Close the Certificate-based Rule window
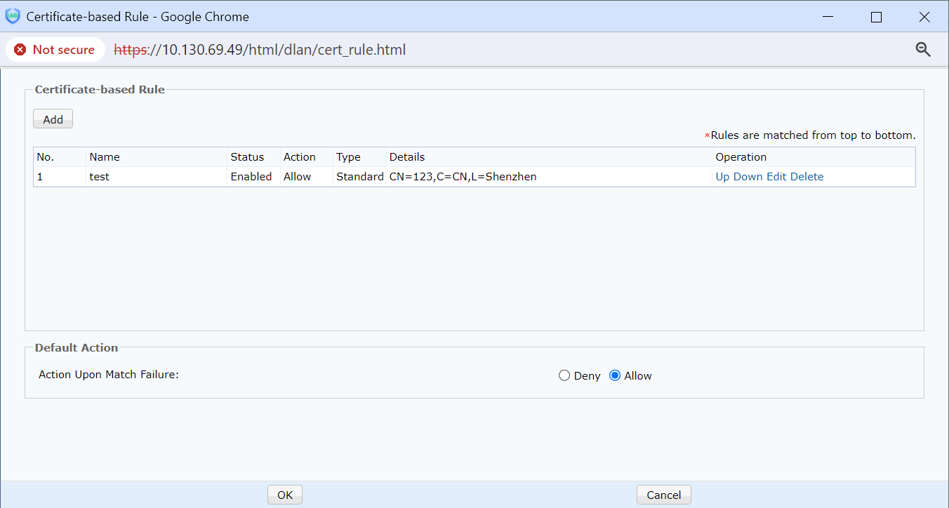The image size is (949, 508). [x=924, y=17]
